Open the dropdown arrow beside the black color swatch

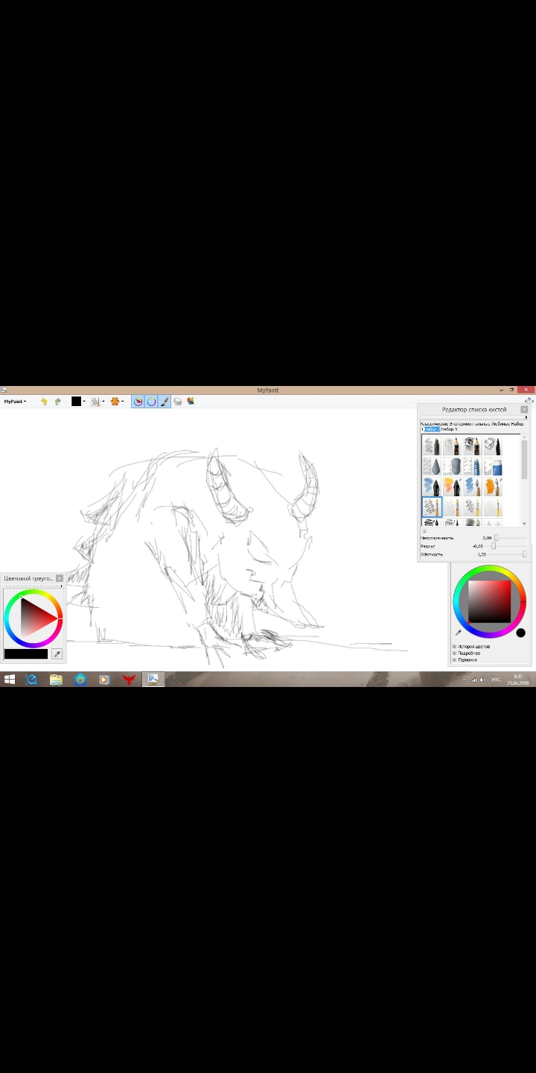(84, 402)
